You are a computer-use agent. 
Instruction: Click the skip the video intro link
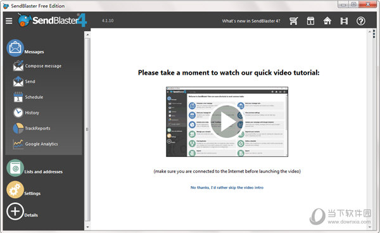(227, 187)
